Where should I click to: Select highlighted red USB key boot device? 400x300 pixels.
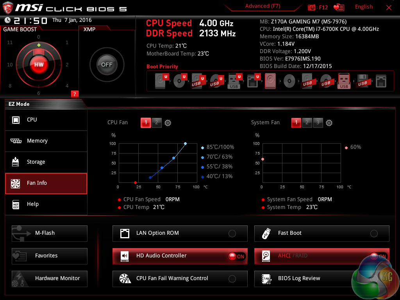pos(344,81)
